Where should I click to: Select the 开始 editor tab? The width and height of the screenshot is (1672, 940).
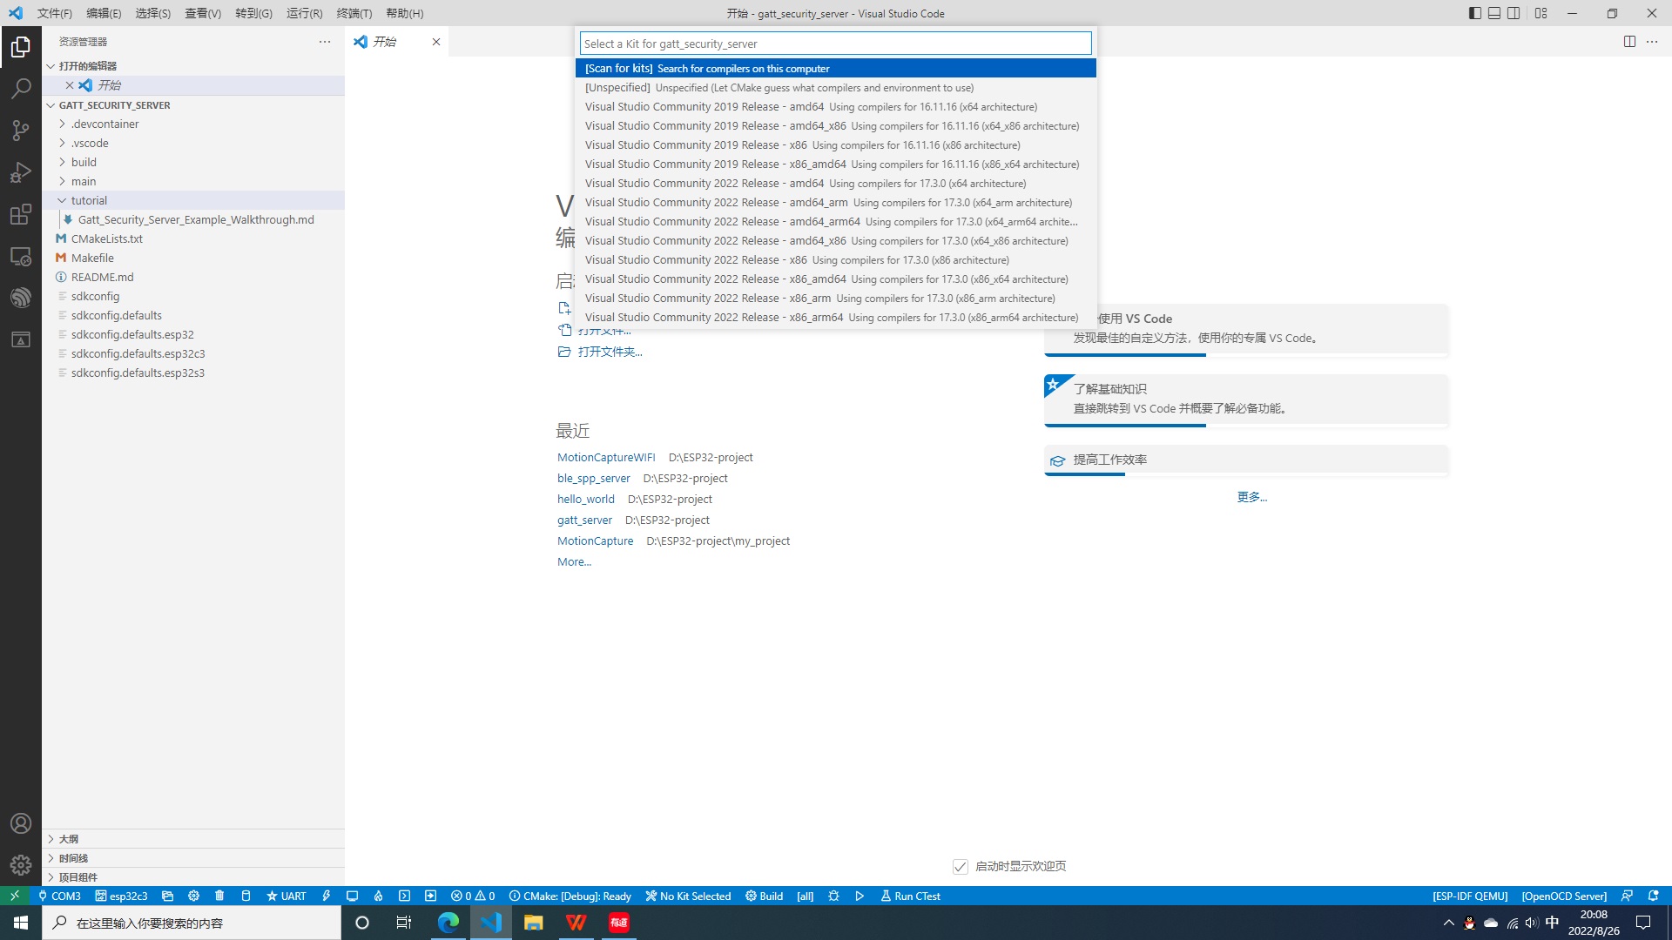point(397,42)
